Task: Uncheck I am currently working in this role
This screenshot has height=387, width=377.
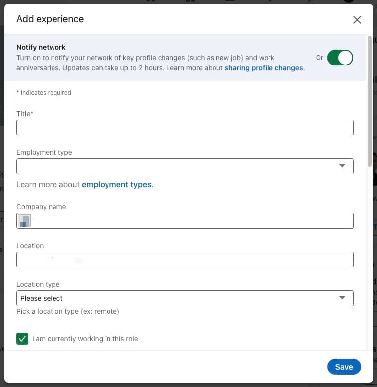Action: click(22, 338)
